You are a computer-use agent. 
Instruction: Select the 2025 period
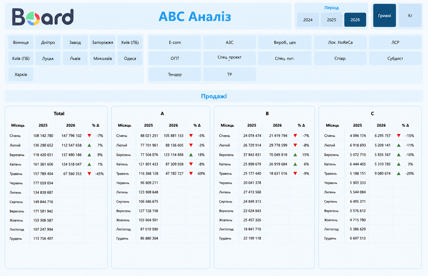(331, 20)
